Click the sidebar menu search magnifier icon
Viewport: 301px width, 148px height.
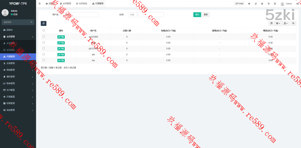31,22
